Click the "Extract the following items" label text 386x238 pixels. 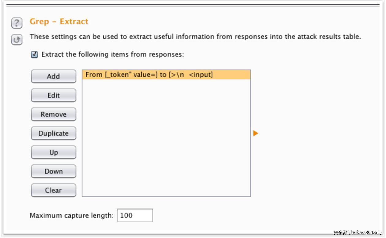(x=112, y=55)
